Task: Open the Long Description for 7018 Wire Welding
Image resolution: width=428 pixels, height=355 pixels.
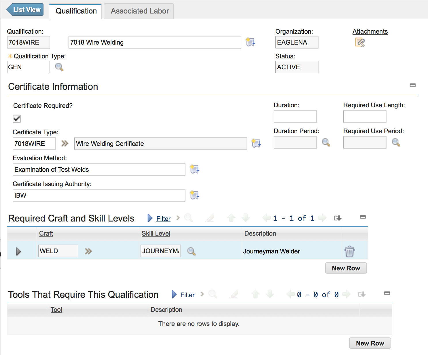Action: (250, 42)
